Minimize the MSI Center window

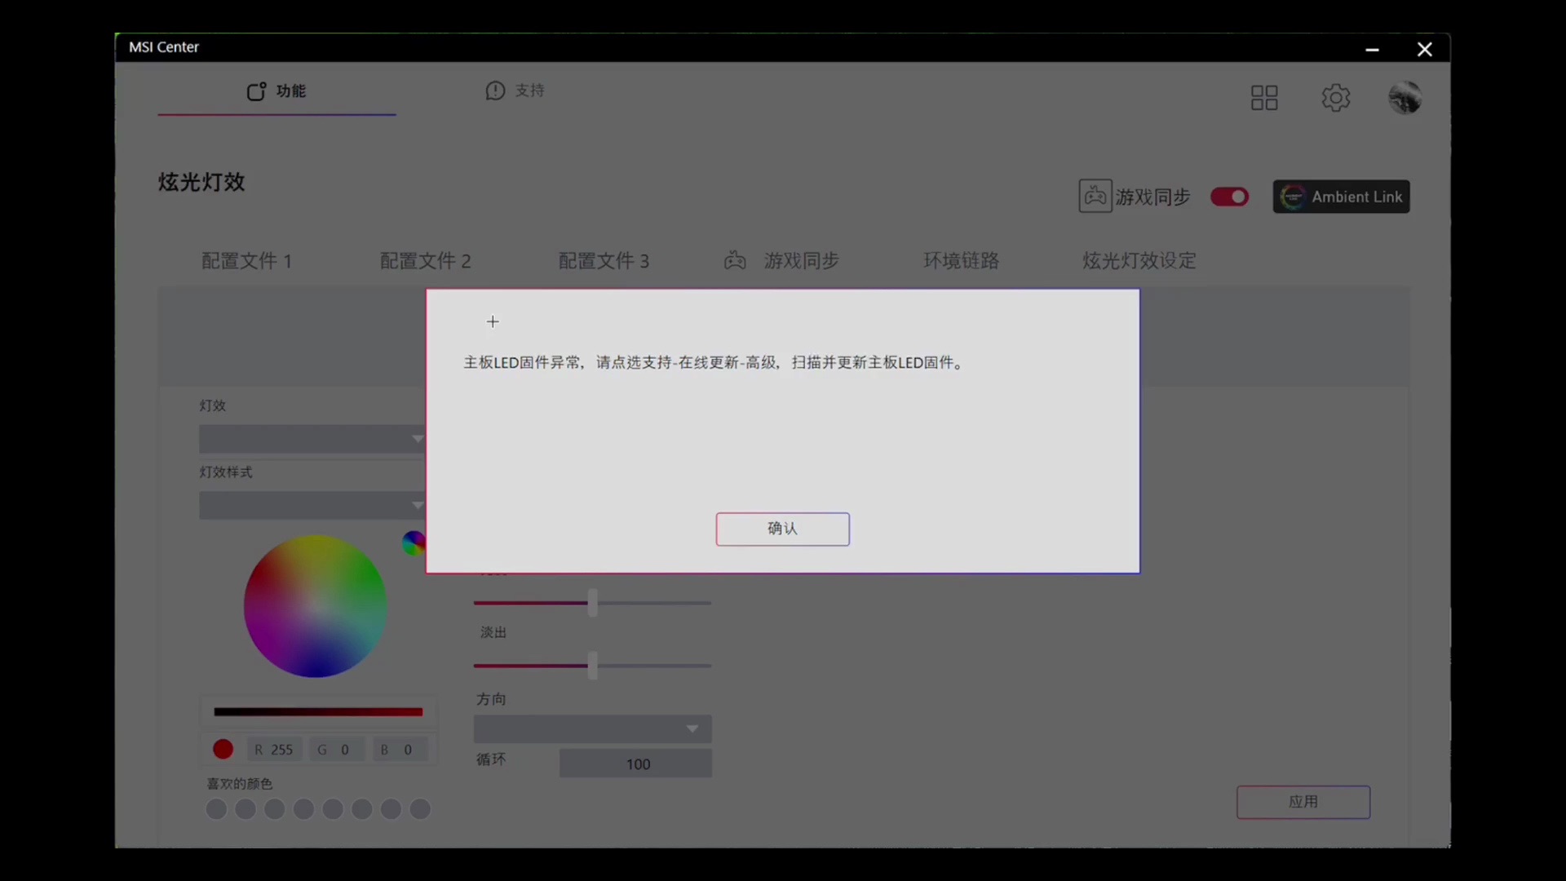(x=1372, y=50)
